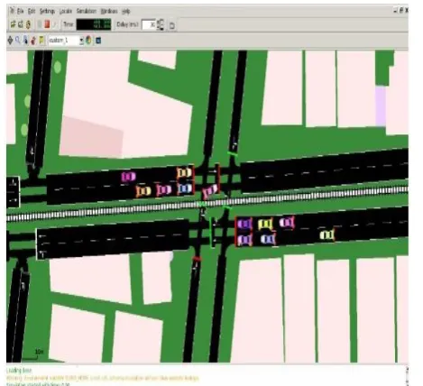Click the 'Loading done' log message
This screenshot has width=423, height=386.
click(x=19, y=371)
